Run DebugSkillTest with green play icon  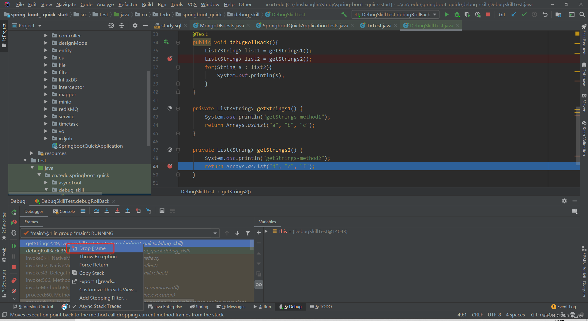click(447, 14)
